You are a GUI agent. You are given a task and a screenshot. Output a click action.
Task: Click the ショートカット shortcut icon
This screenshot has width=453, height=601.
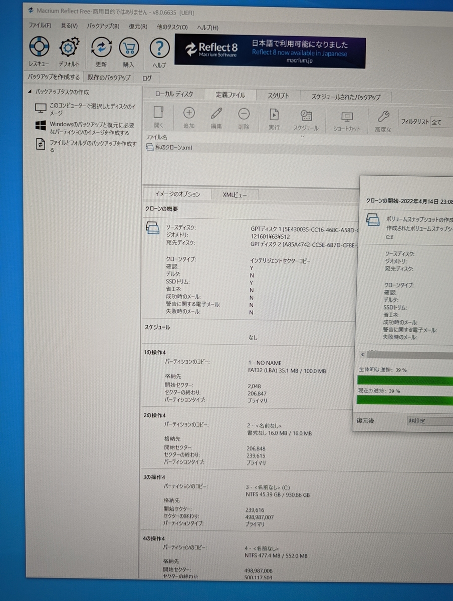pos(347,117)
